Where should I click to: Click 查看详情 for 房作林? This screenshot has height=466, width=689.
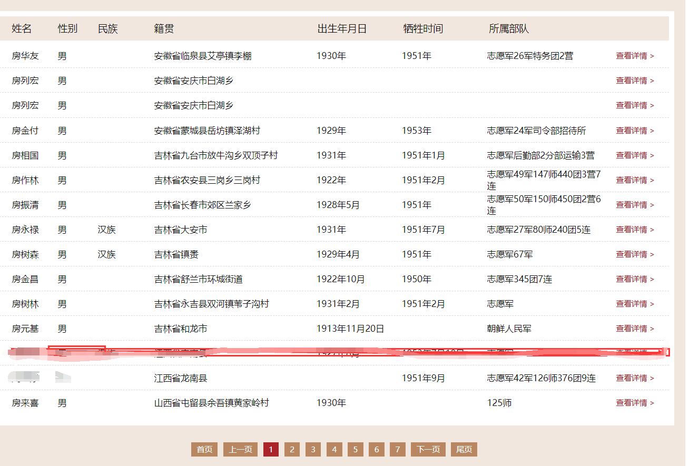pos(635,180)
